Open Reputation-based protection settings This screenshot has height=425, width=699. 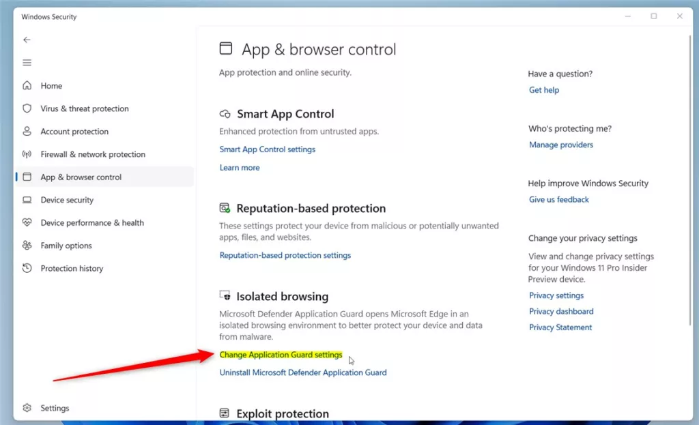[285, 255]
